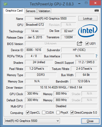Click the Driver Version field

[x=61, y=87]
